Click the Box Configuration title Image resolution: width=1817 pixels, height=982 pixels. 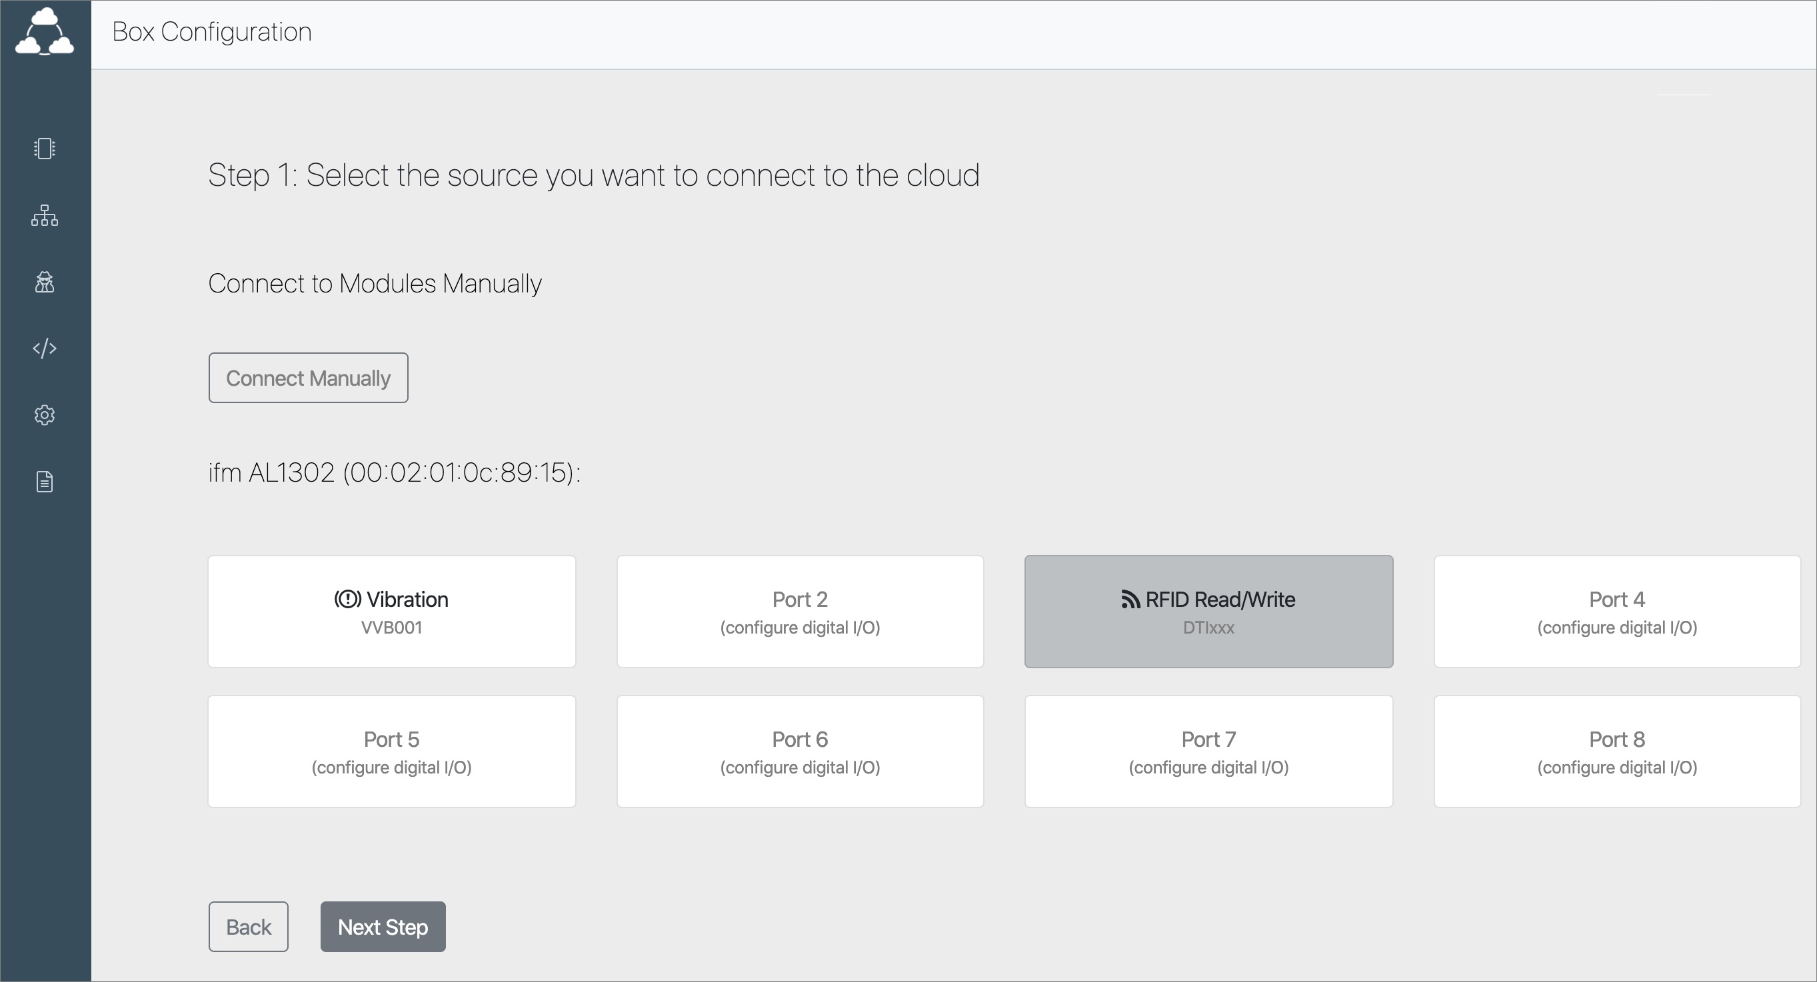pyautogui.click(x=211, y=32)
